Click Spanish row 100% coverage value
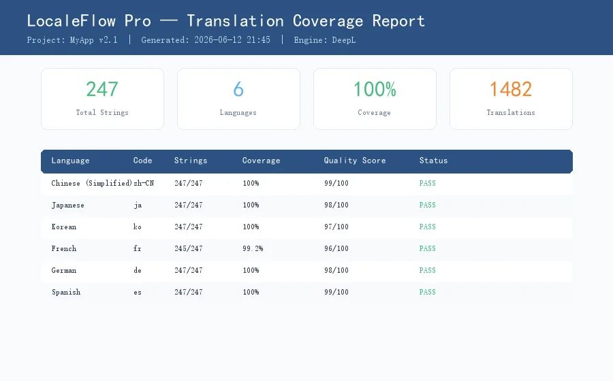The width and height of the screenshot is (613, 381). click(x=251, y=292)
